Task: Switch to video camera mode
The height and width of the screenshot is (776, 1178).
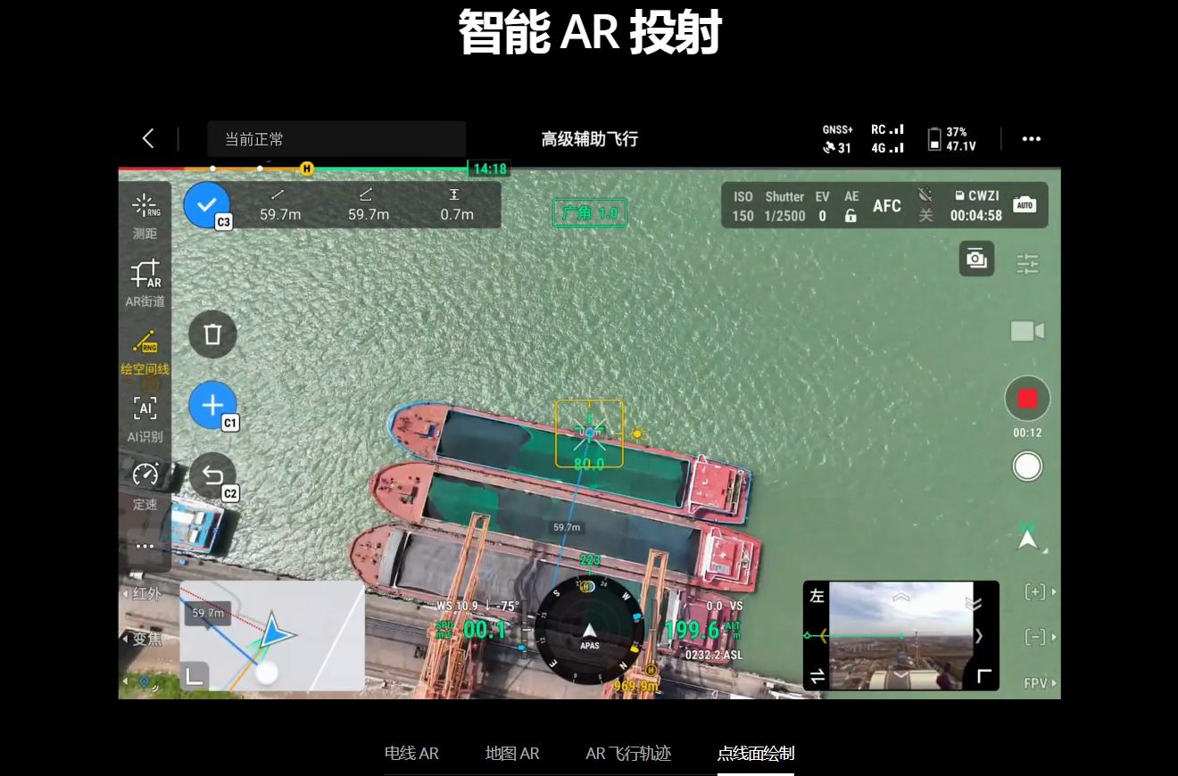Action: [1027, 332]
